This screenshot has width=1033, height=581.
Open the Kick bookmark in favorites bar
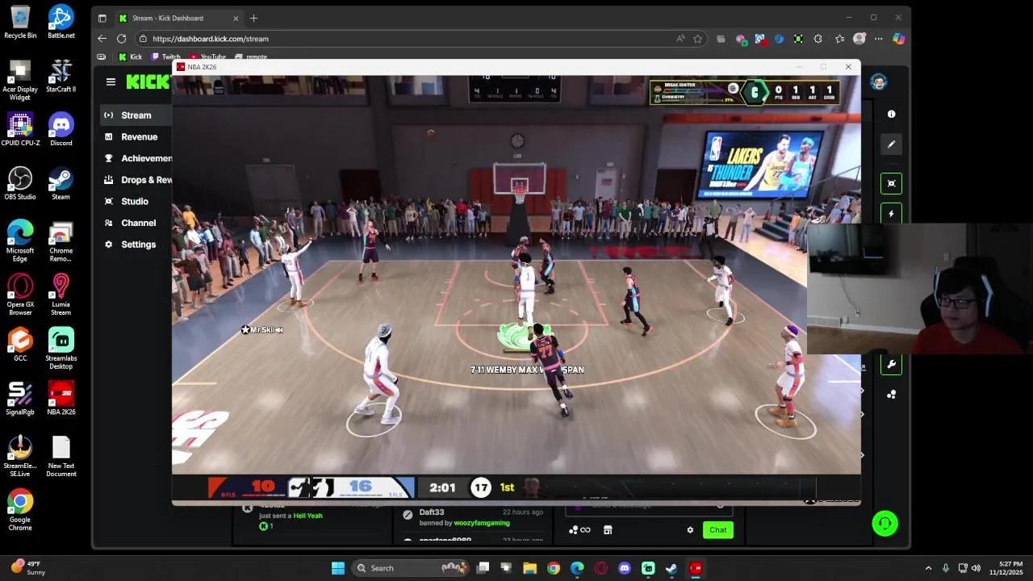[130, 57]
